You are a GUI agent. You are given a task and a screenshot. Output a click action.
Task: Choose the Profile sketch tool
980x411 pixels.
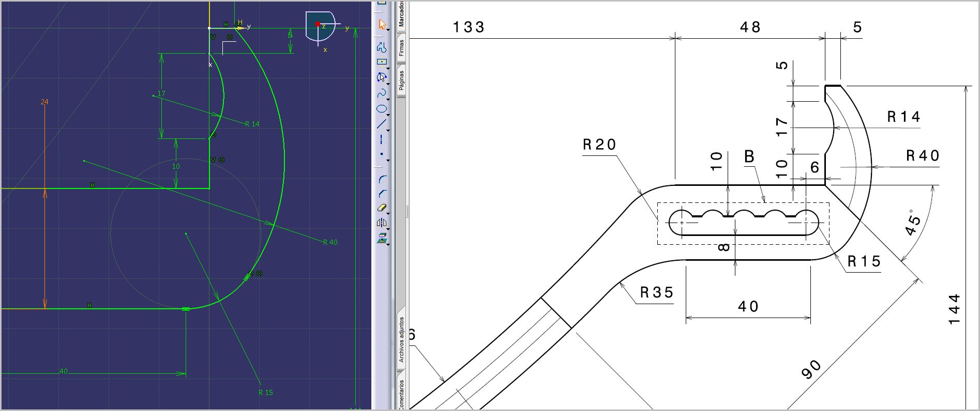coord(382,48)
